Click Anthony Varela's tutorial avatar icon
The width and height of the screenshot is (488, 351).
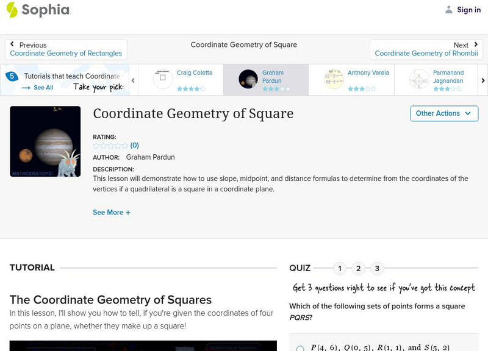pos(334,79)
